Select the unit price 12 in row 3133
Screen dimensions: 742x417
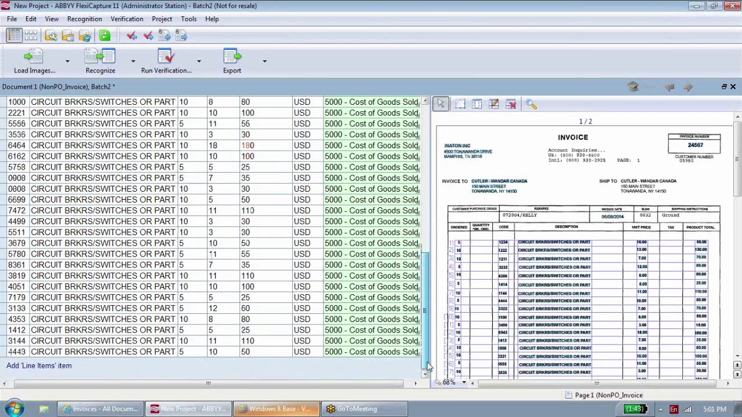tap(223, 308)
